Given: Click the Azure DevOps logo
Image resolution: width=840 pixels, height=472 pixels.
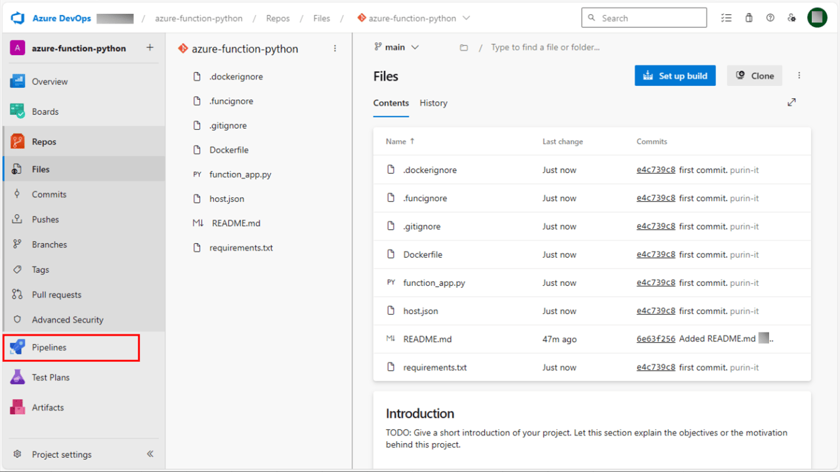Looking at the screenshot, I should click(18, 18).
